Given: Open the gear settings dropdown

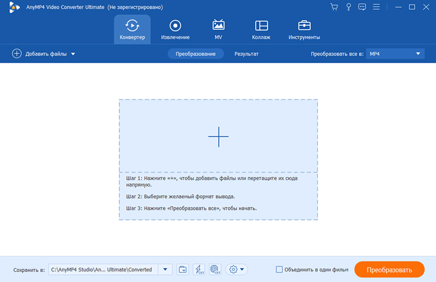Looking at the screenshot, I should coord(237,269).
